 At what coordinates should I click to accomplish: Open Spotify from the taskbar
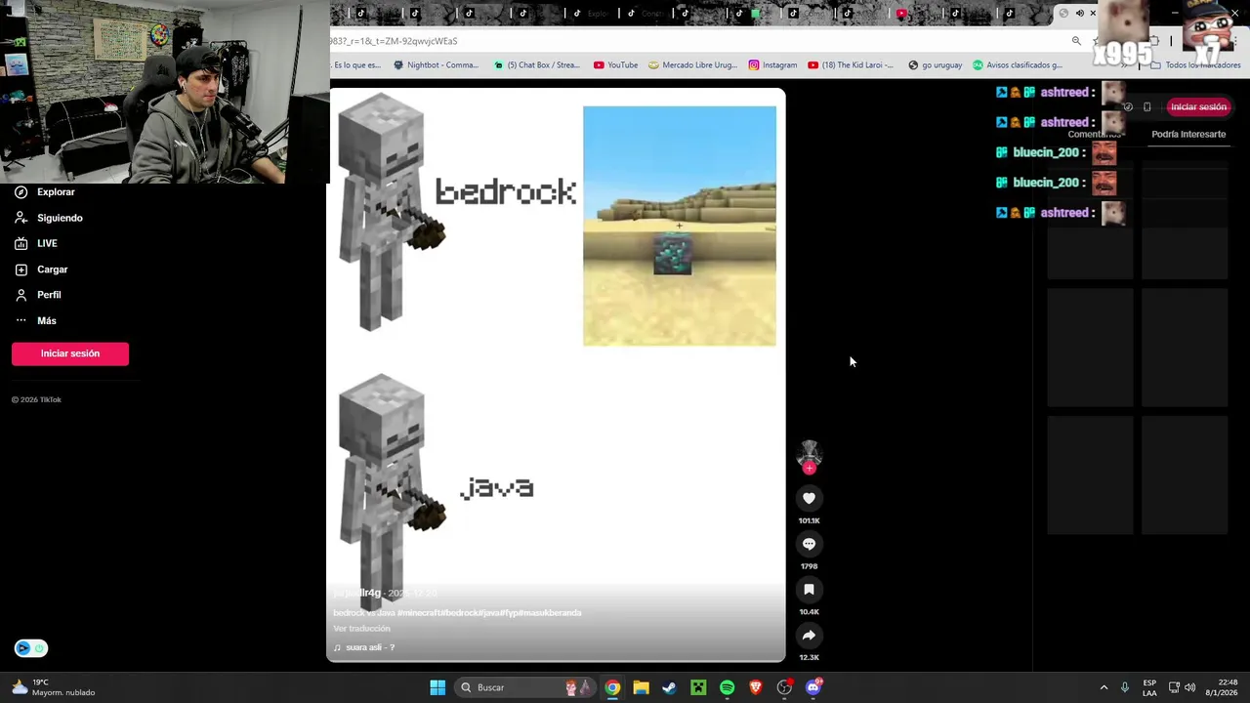pyautogui.click(x=727, y=687)
